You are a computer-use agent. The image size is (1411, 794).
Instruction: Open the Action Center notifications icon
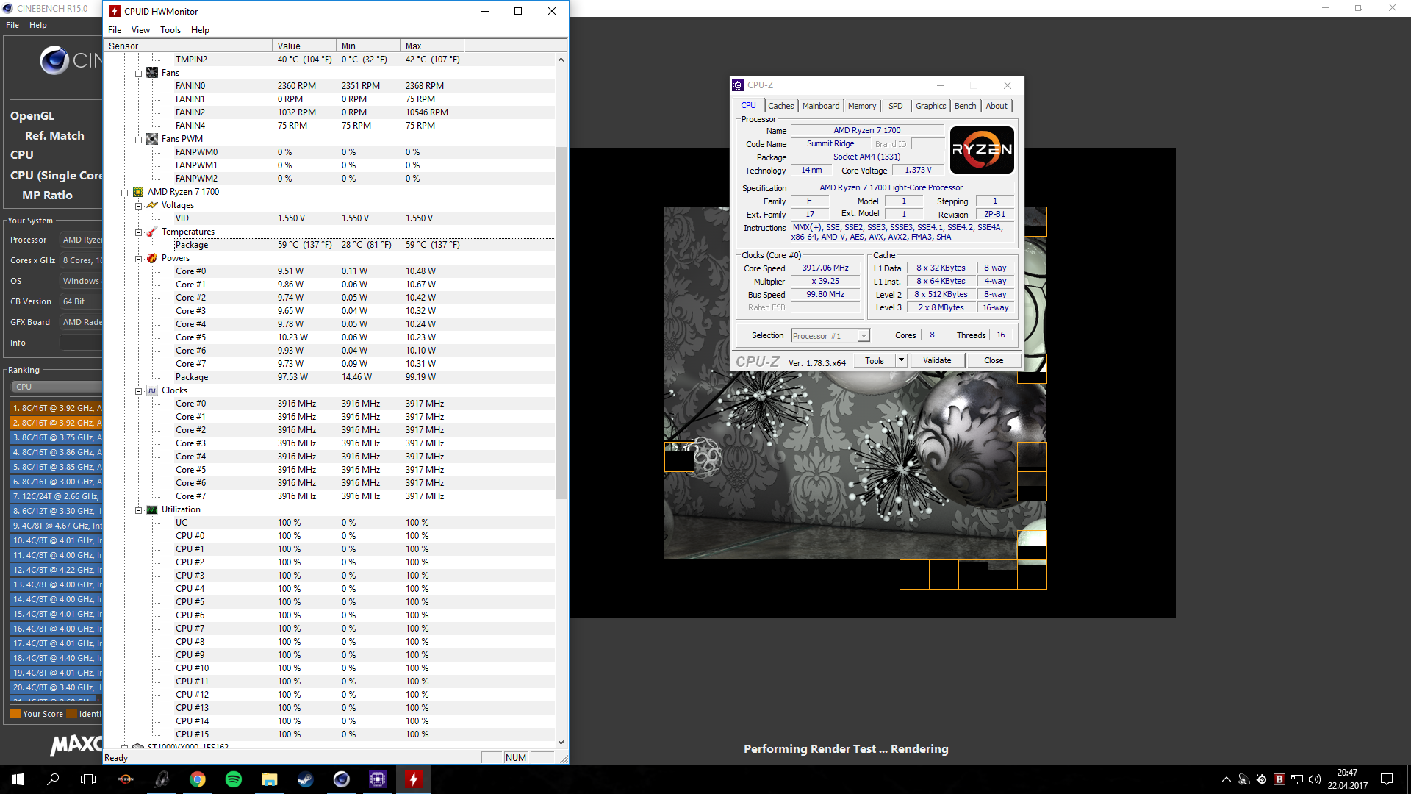click(1387, 779)
